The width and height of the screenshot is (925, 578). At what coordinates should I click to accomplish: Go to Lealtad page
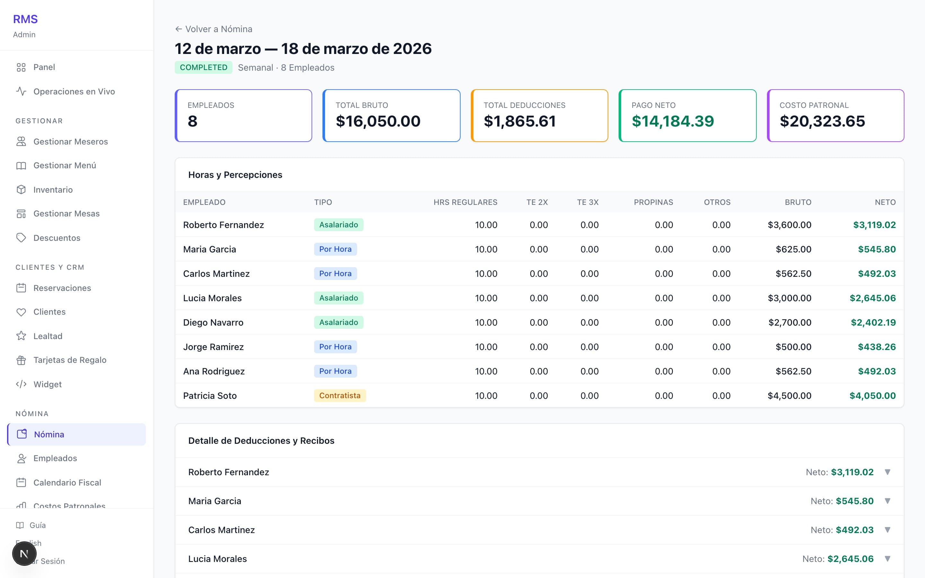(76, 336)
